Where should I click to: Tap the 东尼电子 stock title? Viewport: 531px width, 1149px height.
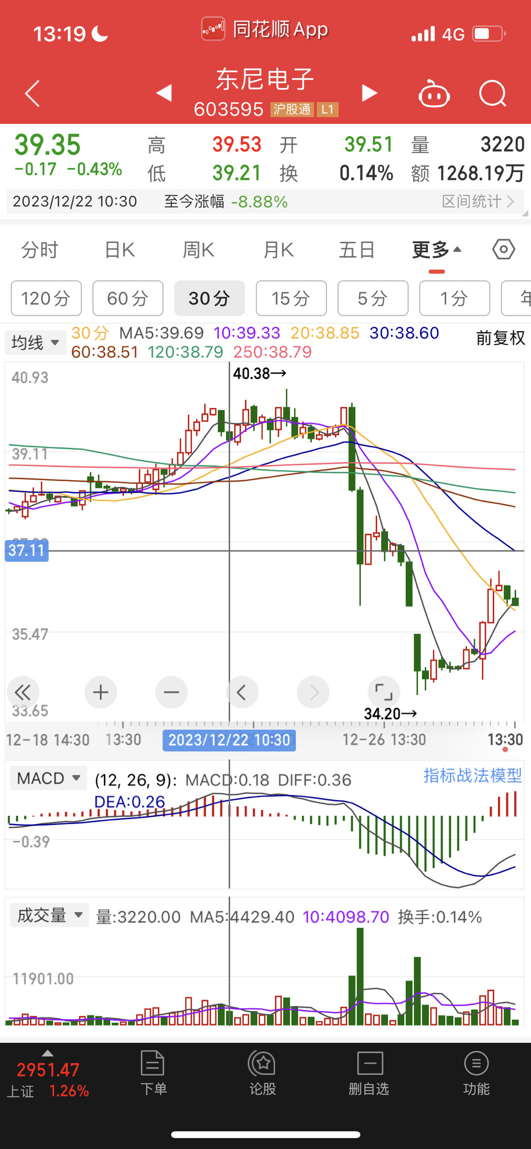tap(265, 79)
